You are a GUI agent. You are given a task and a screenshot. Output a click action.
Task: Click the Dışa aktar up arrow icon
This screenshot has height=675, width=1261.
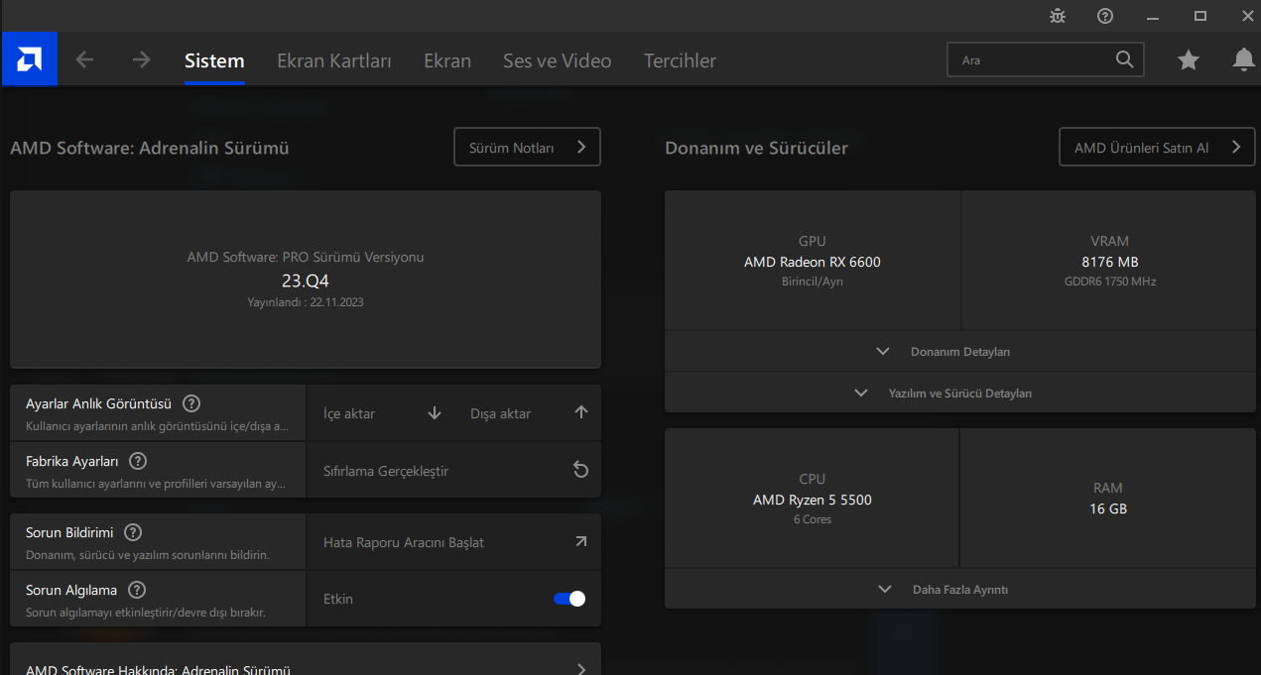[581, 412]
